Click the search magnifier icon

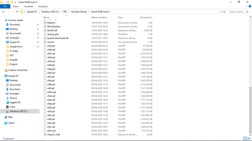[247, 12]
